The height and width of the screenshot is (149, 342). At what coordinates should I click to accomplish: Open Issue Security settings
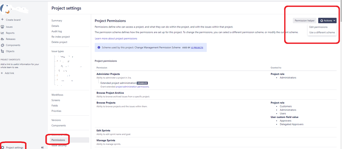tap(59, 146)
